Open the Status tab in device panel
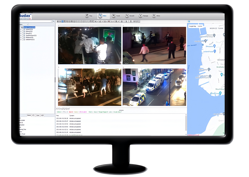Viewport: 249px width, 177px height. click(x=29, y=115)
